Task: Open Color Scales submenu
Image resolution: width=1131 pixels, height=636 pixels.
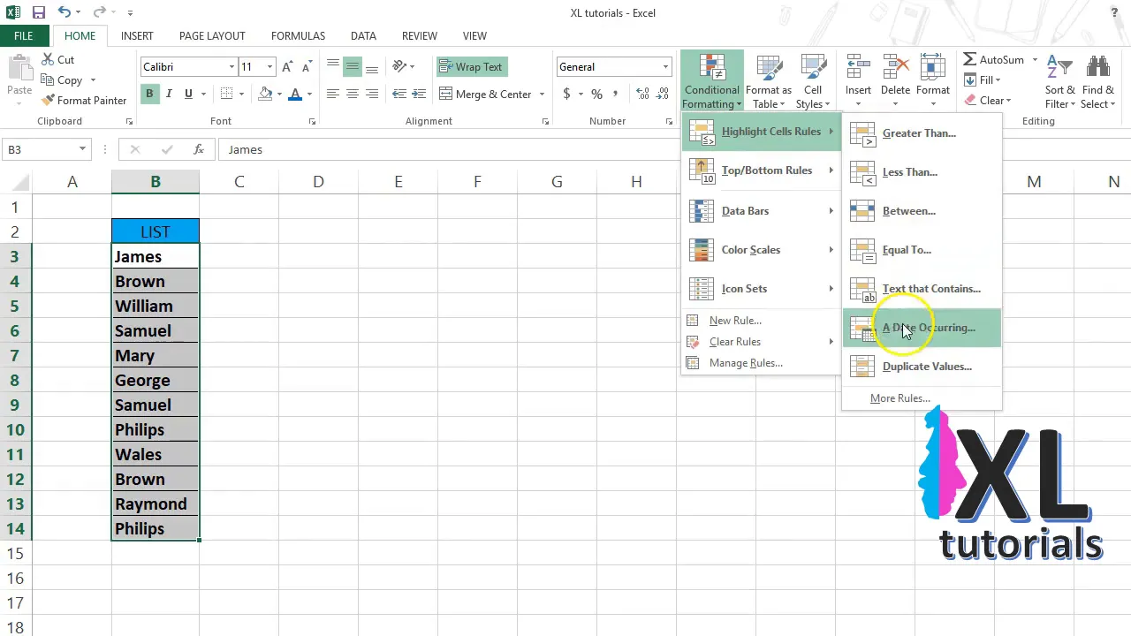Action: click(x=761, y=250)
